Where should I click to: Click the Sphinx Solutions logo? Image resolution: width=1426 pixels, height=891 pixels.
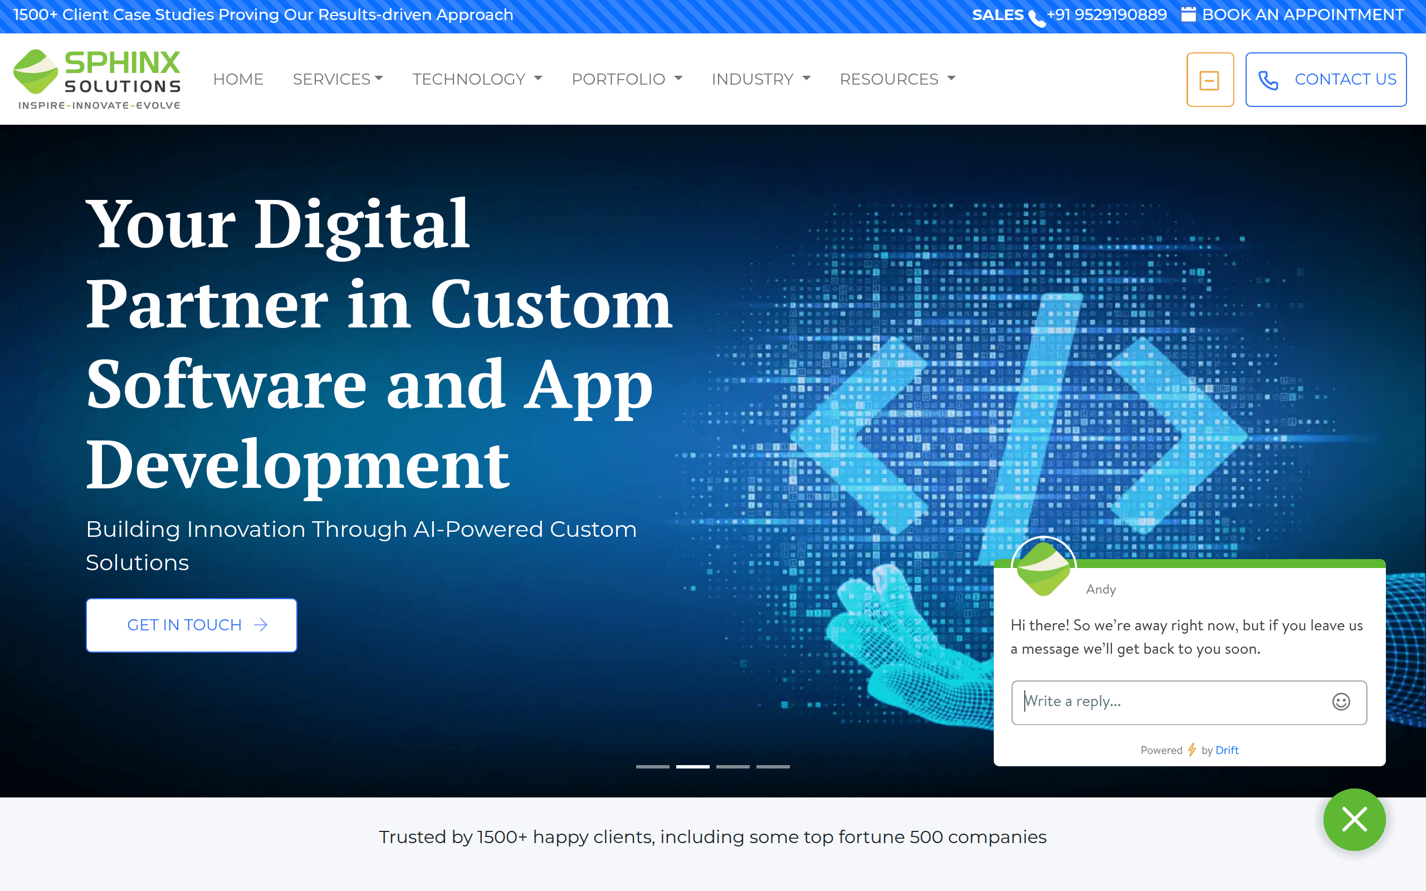pyautogui.click(x=97, y=79)
